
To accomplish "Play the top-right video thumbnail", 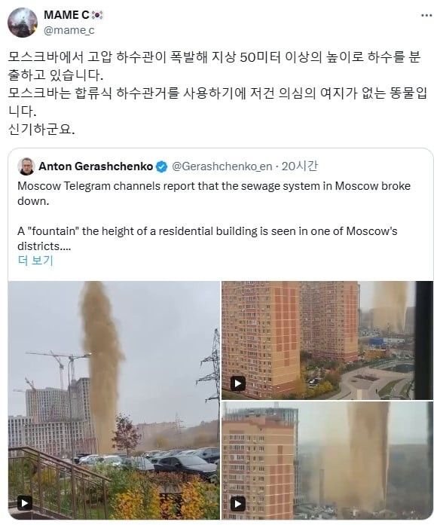I will [238, 383].
